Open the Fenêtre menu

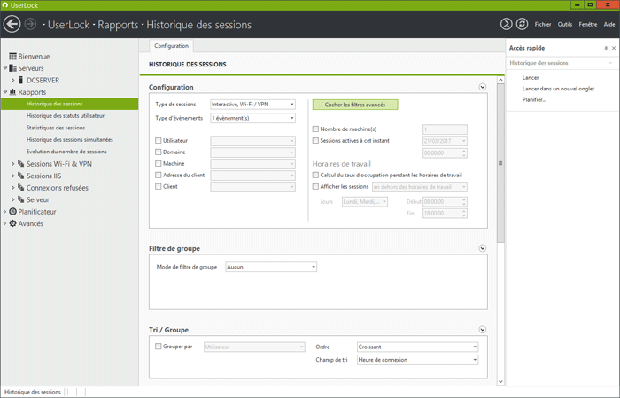(588, 25)
